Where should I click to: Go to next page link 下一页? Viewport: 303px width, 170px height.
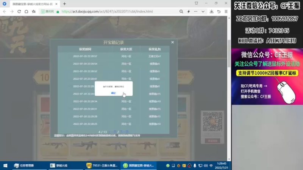coord(124,132)
